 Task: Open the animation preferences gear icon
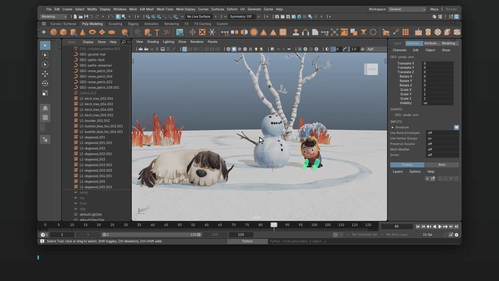pyautogui.click(x=456, y=235)
